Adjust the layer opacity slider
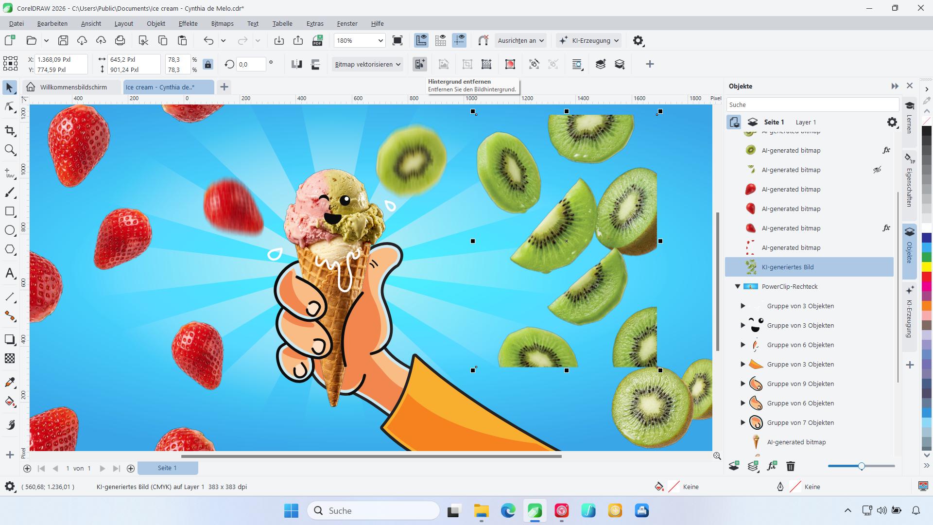The height and width of the screenshot is (525, 933). 862,466
